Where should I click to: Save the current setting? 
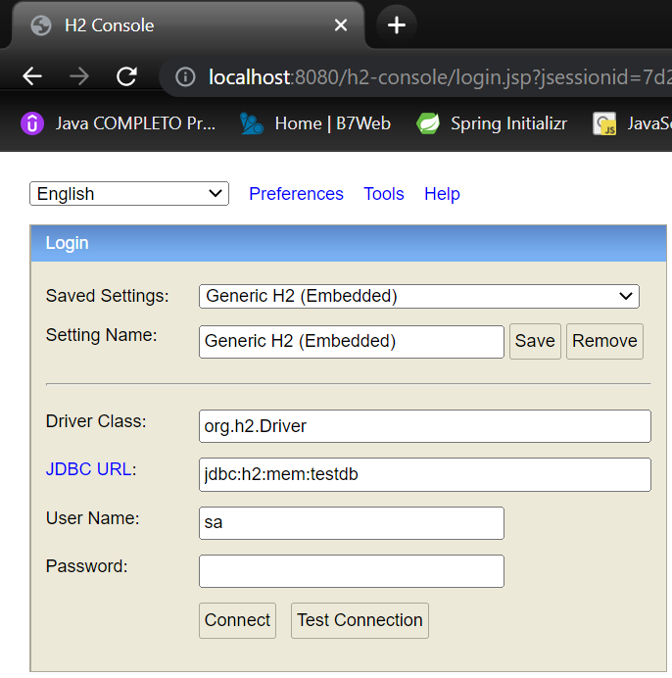(535, 341)
